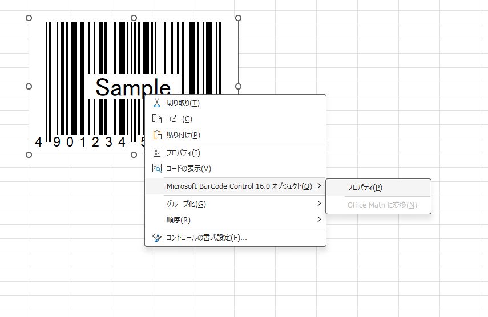Click the Copy icon in context menu
This screenshot has width=488, height=317.
pyautogui.click(x=157, y=119)
